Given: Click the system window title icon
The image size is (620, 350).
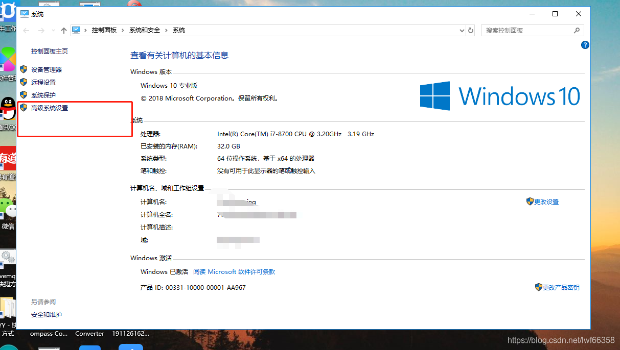Looking at the screenshot, I should pos(24,14).
